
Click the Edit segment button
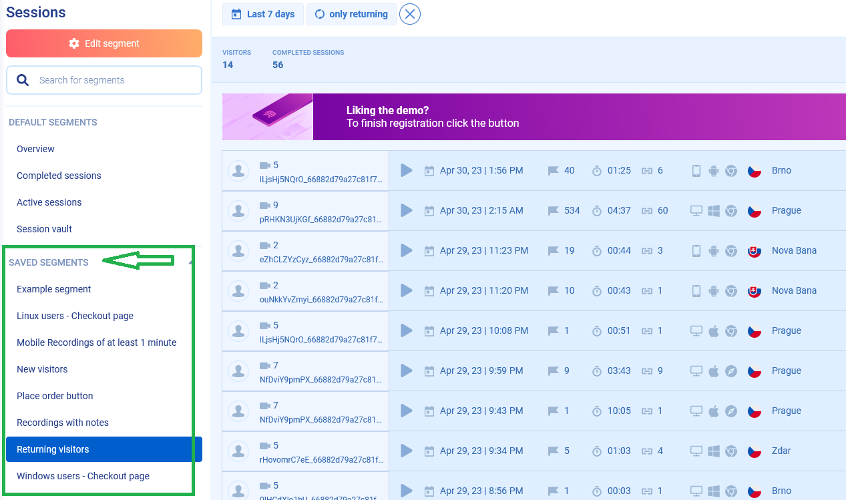click(x=104, y=43)
